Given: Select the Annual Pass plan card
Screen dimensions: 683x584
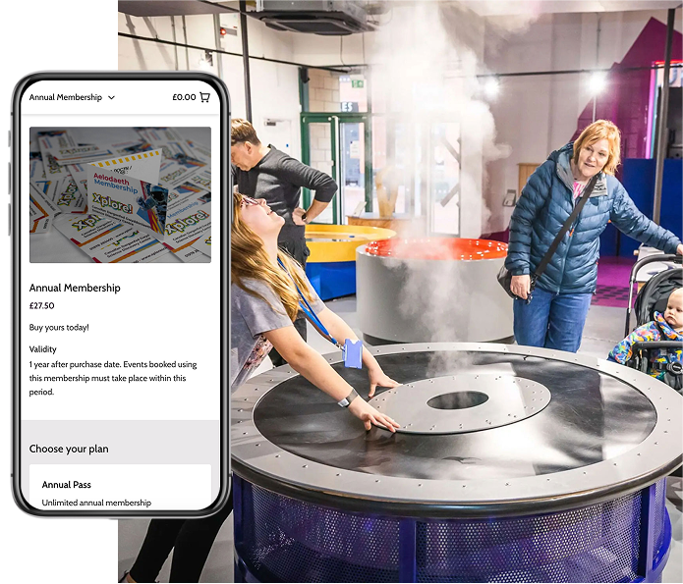Looking at the screenshot, I should pos(120,488).
